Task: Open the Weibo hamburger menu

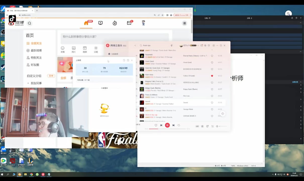Action: 184,23
